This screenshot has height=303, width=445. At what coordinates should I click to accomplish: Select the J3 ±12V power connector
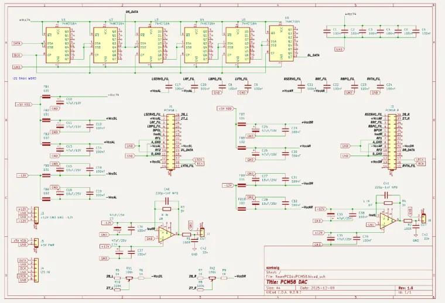tap(36, 215)
